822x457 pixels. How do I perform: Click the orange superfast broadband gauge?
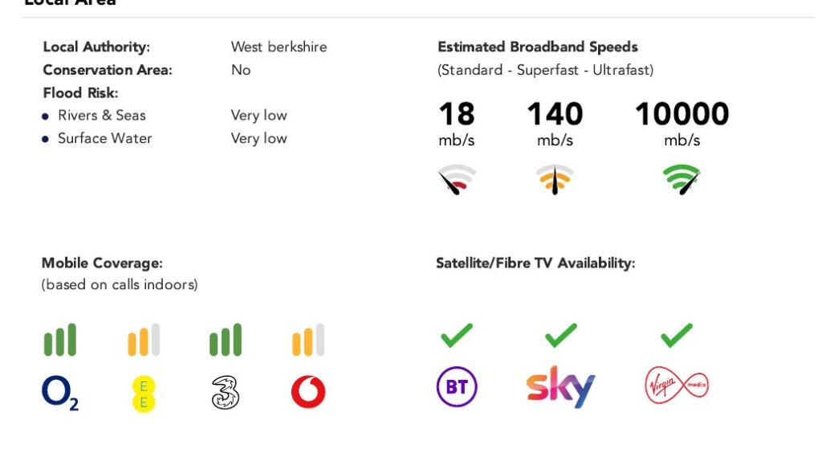pos(555,179)
